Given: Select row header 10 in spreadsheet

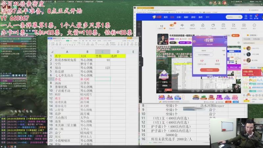Looking at the screenshot, I should [51, 91].
